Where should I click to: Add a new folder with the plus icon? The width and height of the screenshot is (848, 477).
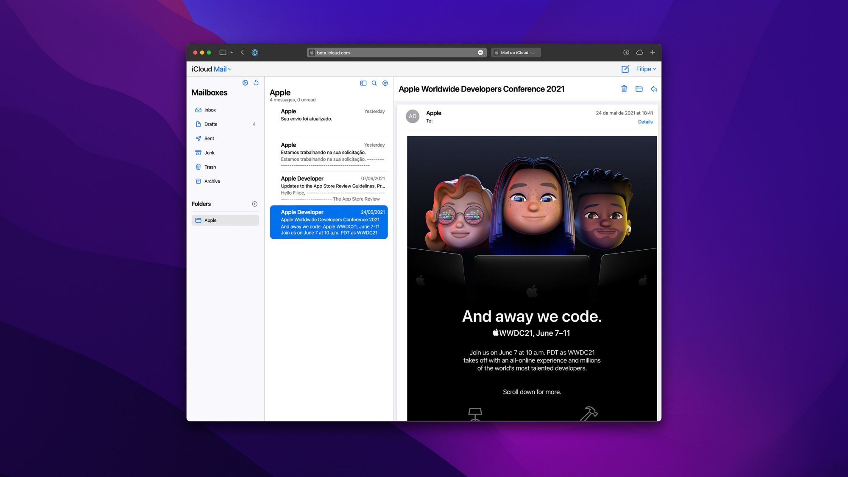pyautogui.click(x=255, y=204)
